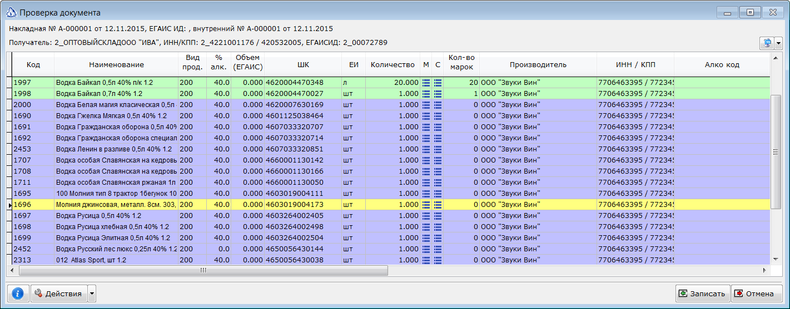Click code cell 1707
The width and height of the screenshot is (790, 309).
pos(33,160)
